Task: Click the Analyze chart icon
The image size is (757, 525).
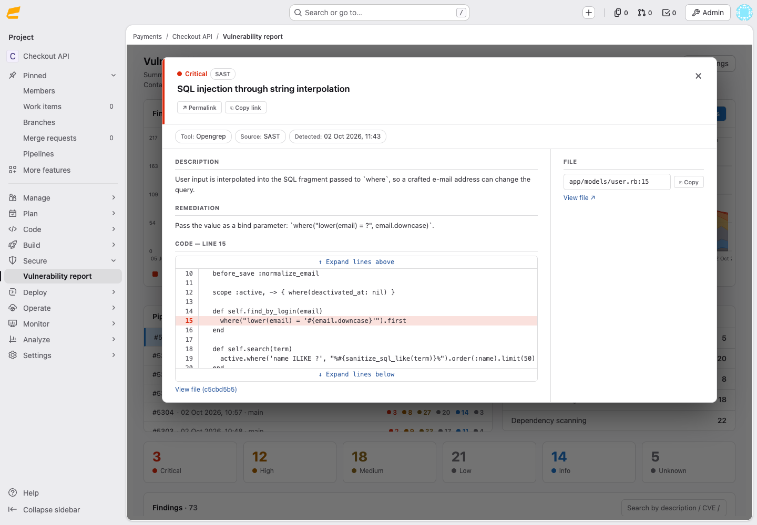Action: tap(13, 340)
